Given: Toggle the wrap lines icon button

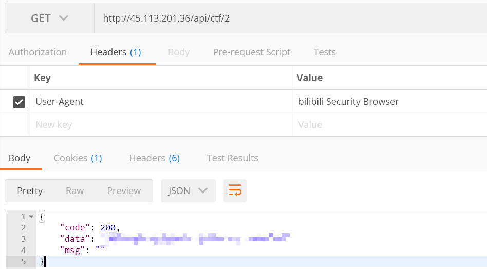Looking at the screenshot, I should tap(235, 191).
